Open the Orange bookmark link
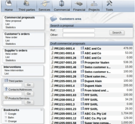135x124 pixels. click(12, 121)
